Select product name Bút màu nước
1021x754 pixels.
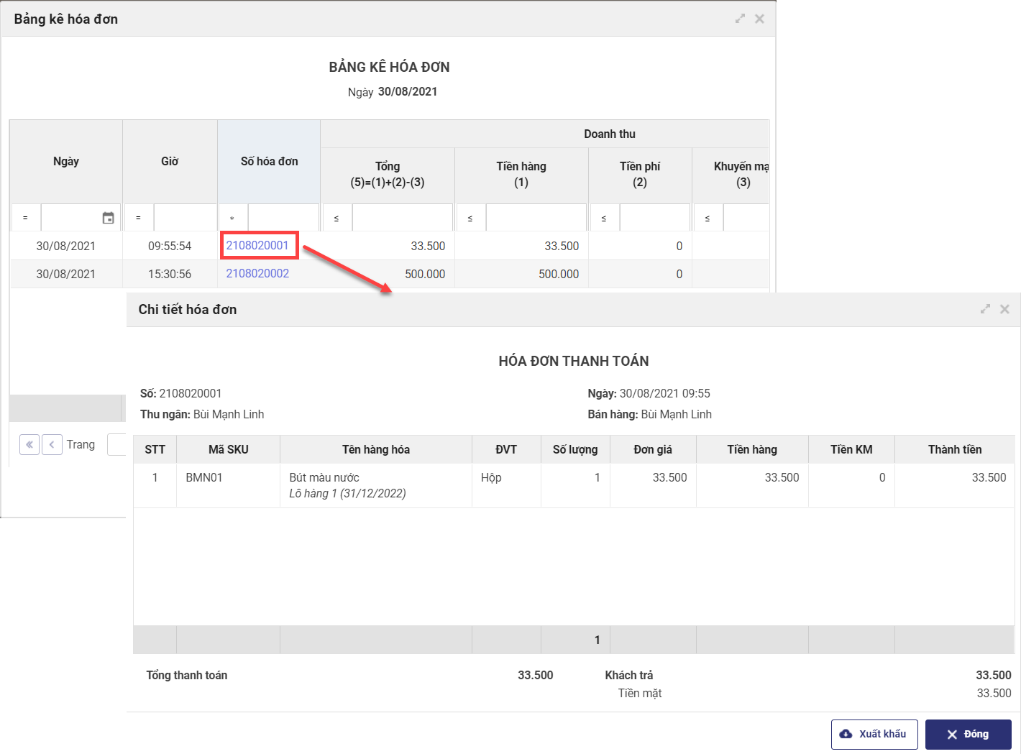(324, 477)
